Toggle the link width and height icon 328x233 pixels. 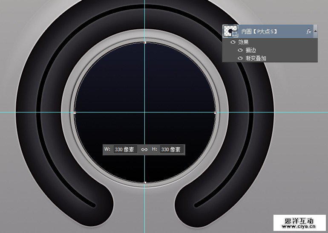pyautogui.click(x=144, y=149)
